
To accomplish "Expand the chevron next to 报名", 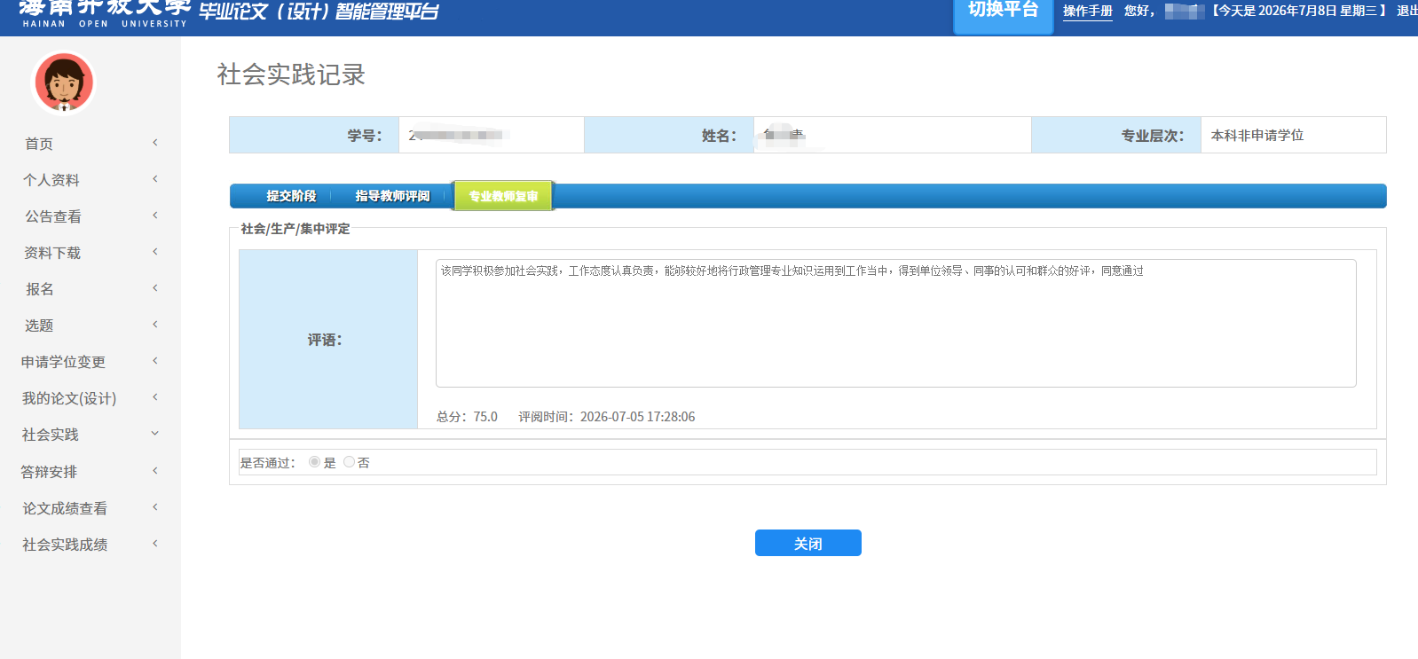I will coord(155,288).
